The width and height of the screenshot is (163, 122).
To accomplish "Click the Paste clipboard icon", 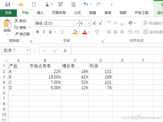I will (7, 24).
